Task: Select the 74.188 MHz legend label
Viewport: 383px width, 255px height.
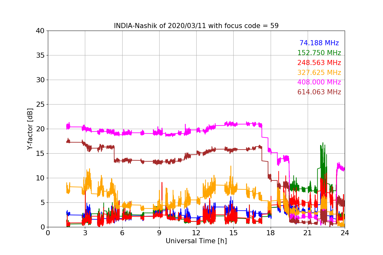Action: [x=319, y=43]
